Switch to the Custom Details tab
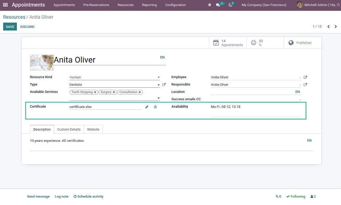Image resolution: width=341 pixels, height=205 pixels. tap(69, 129)
